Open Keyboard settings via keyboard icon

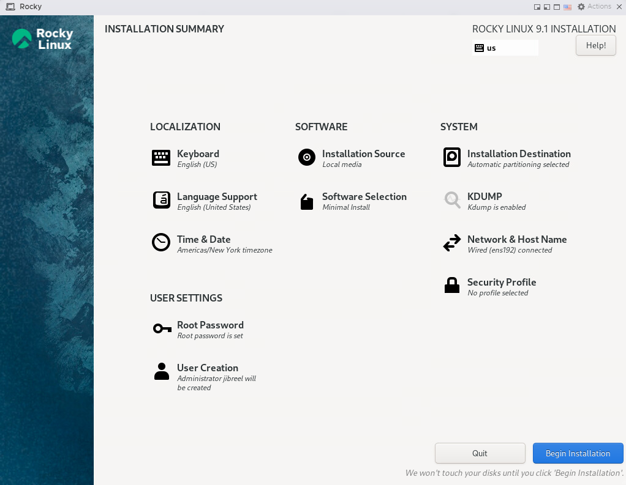click(161, 158)
